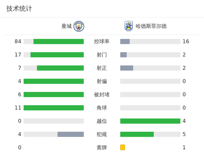Click the 角球 stat label
Image resolution: width=204 pixels, height=154 pixels.
coord(102,108)
